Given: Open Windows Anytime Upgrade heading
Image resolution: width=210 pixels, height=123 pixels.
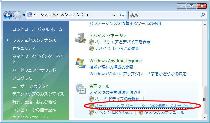Looking at the screenshot, I should click(116, 61).
